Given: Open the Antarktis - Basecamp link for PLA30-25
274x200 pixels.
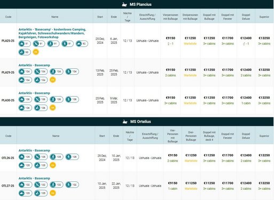Looking at the screenshot, I should coord(34,93).
